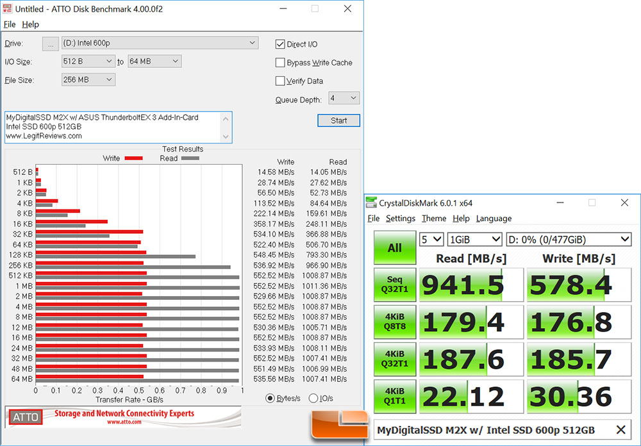
Task: Click the 4KiB Q32T1 read result 187.6
Action: click(x=471, y=359)
